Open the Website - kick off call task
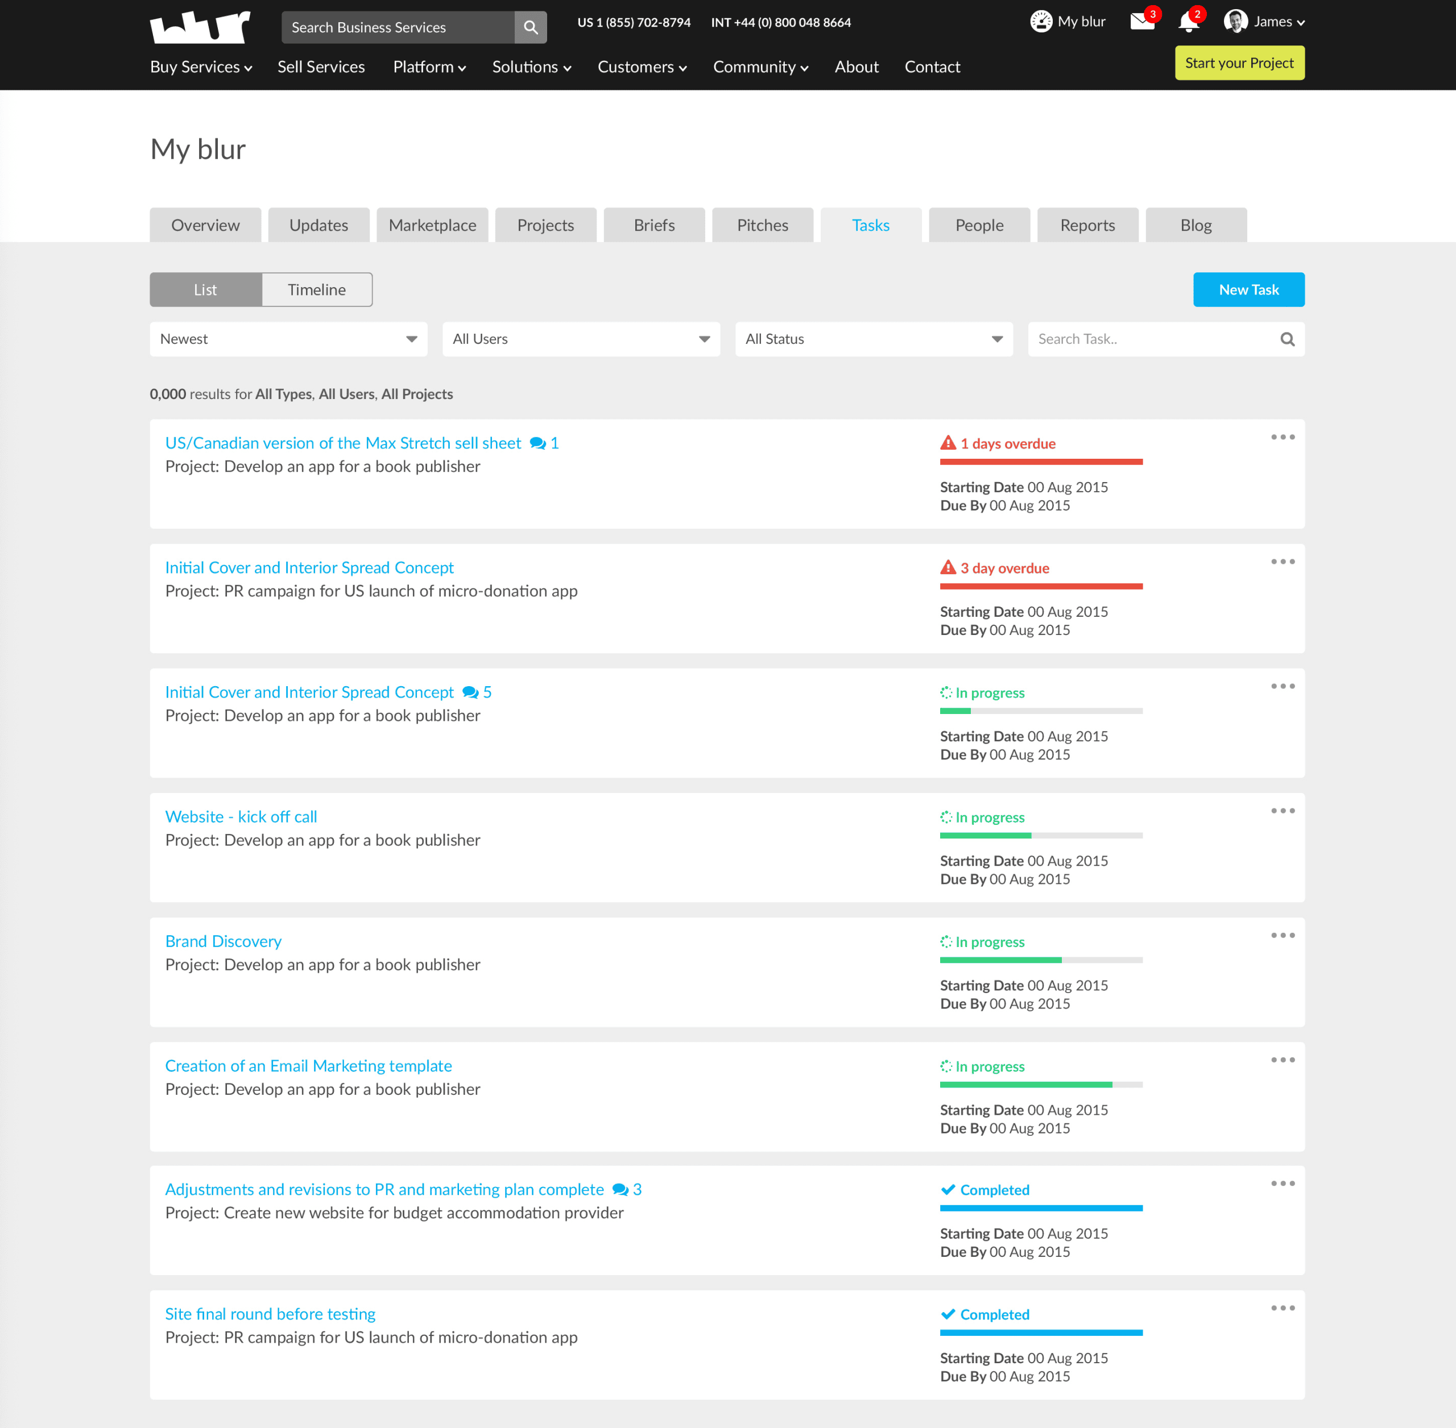 (241, 817)
